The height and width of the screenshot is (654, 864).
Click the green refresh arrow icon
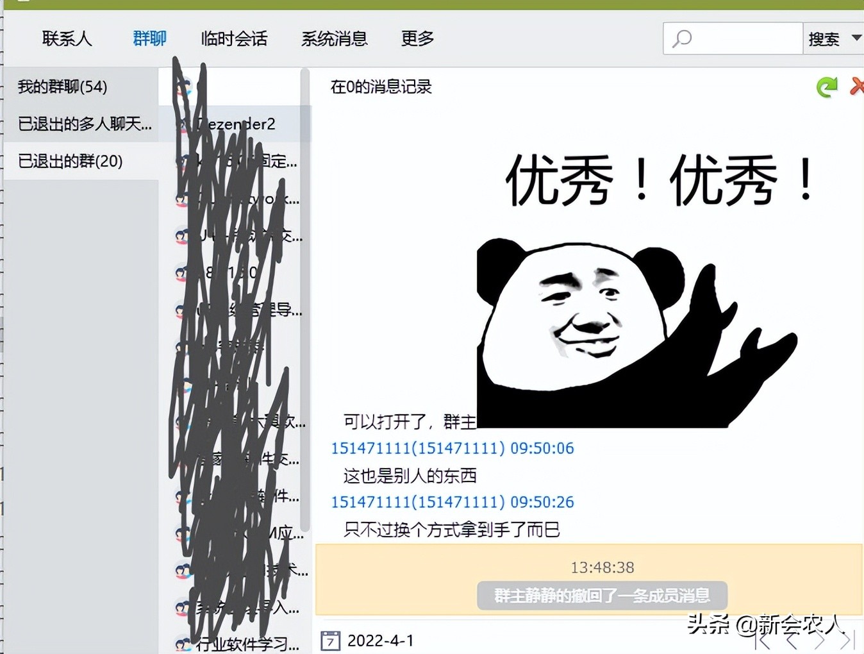(827, 87)
